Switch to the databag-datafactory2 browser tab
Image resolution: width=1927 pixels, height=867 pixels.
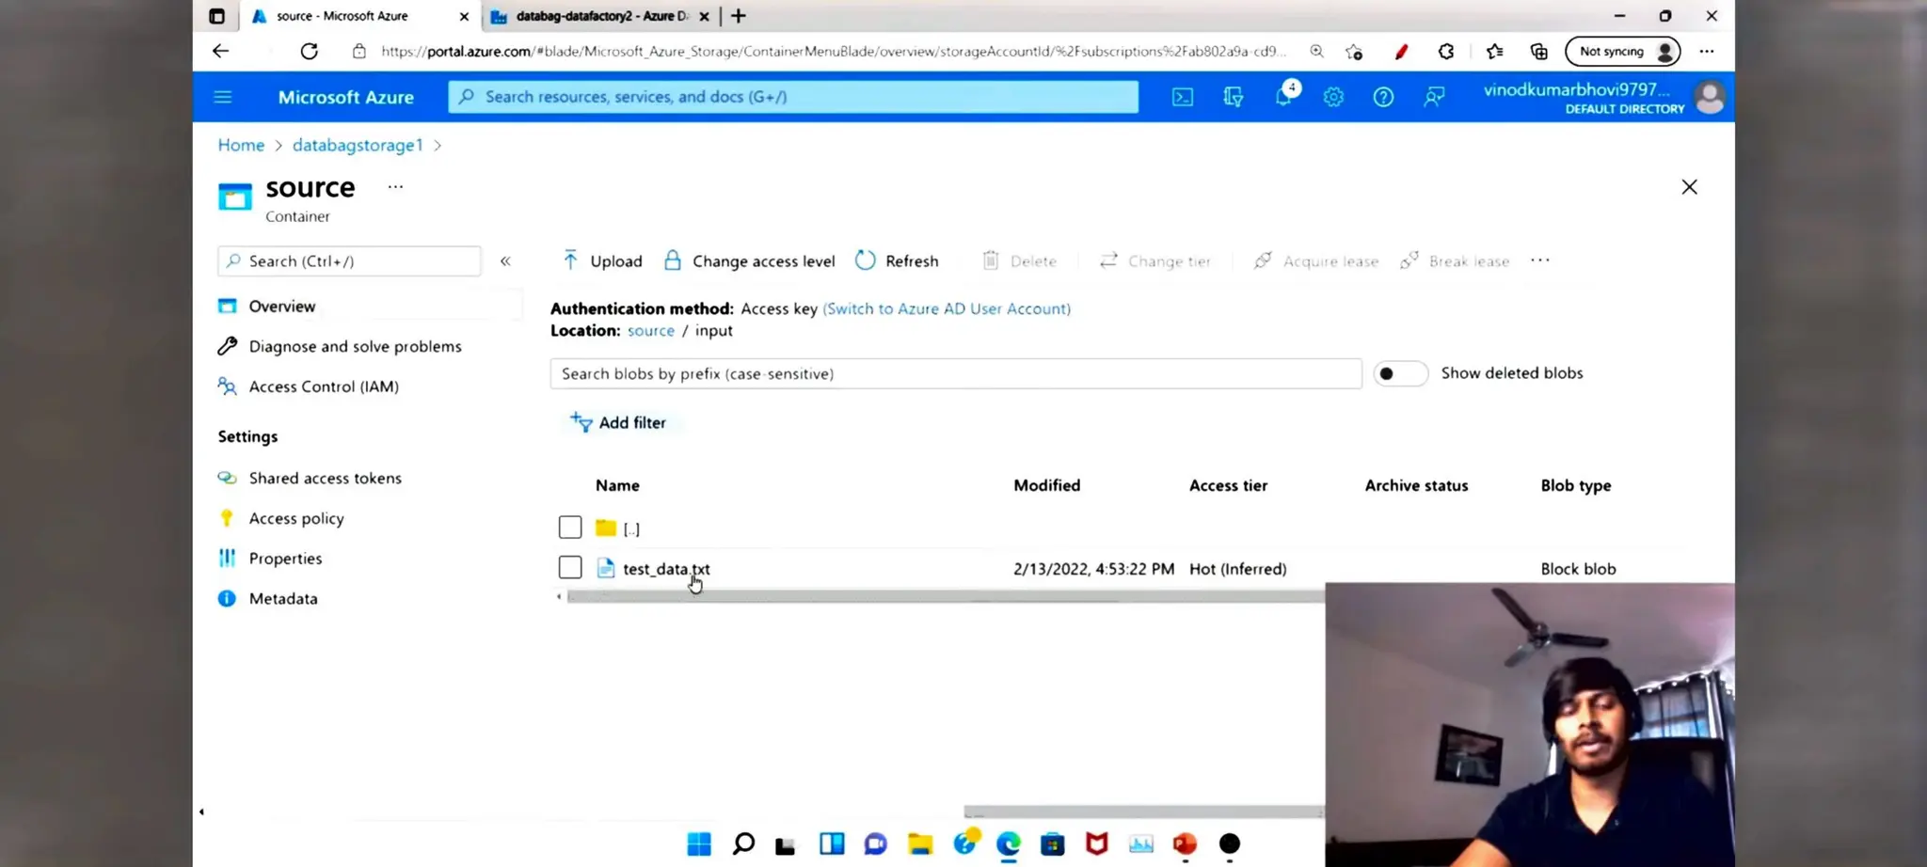601,16
